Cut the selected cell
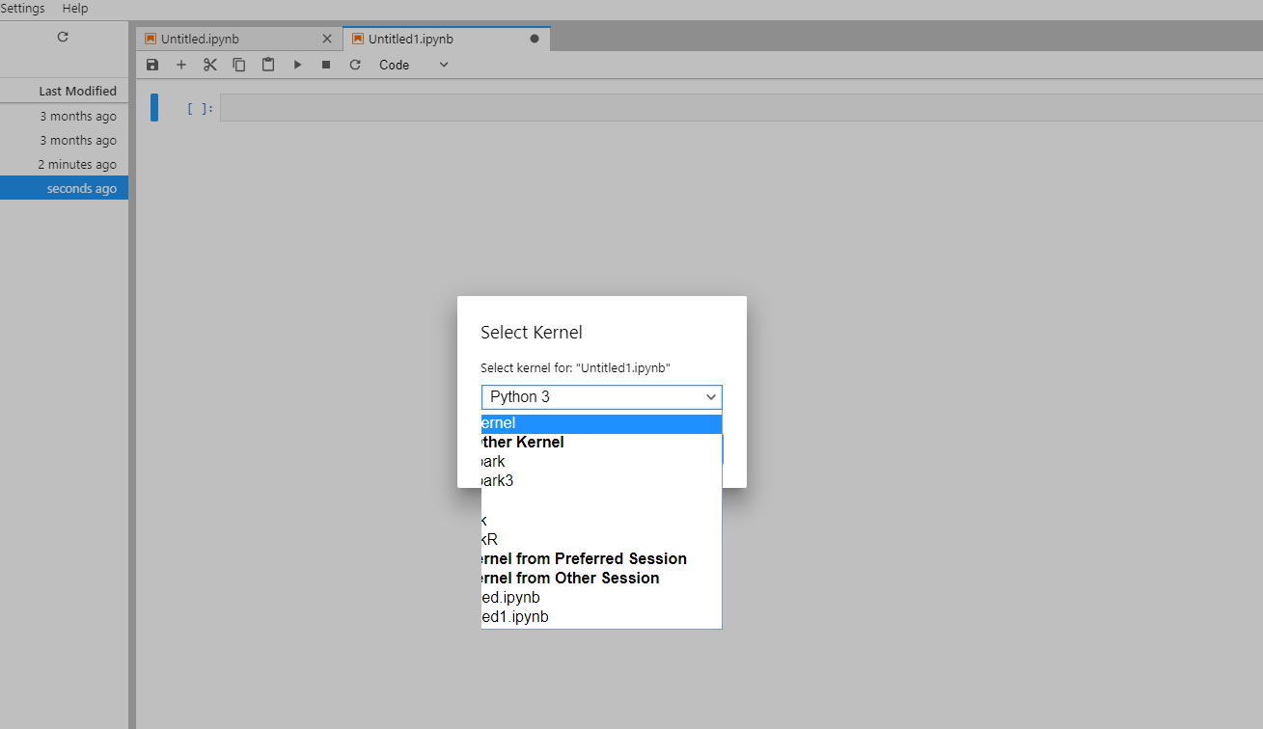Screen dimensions: 1263x729 [x=210, y=65]
